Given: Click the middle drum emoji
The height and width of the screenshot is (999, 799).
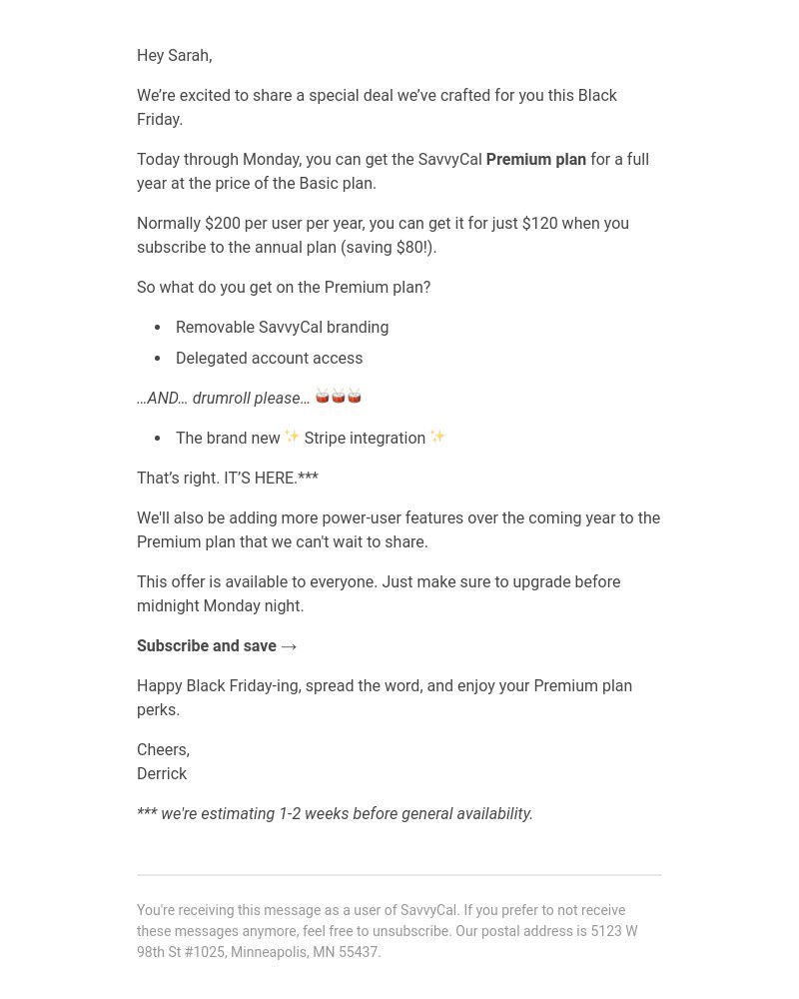Looking at the screenshot, I should [339, 397].
